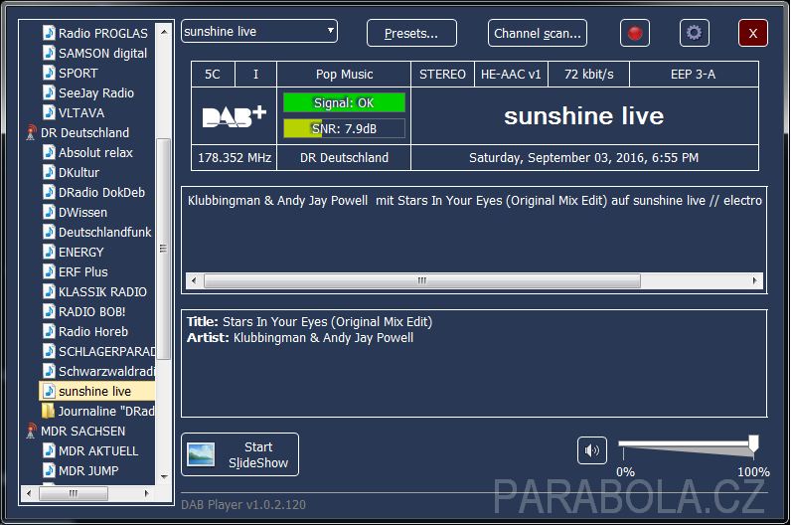
Task: Open the Presets dialog
Action: [x=411, y=34]
